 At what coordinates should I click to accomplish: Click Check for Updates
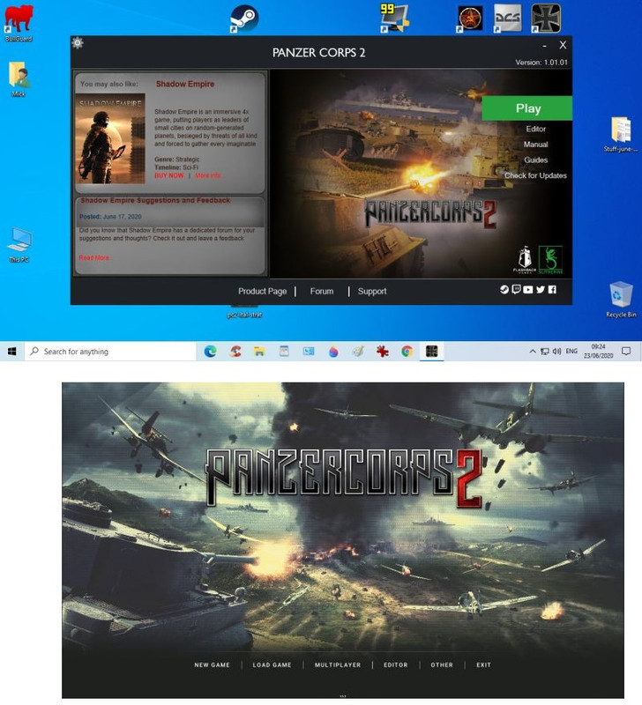535,175
